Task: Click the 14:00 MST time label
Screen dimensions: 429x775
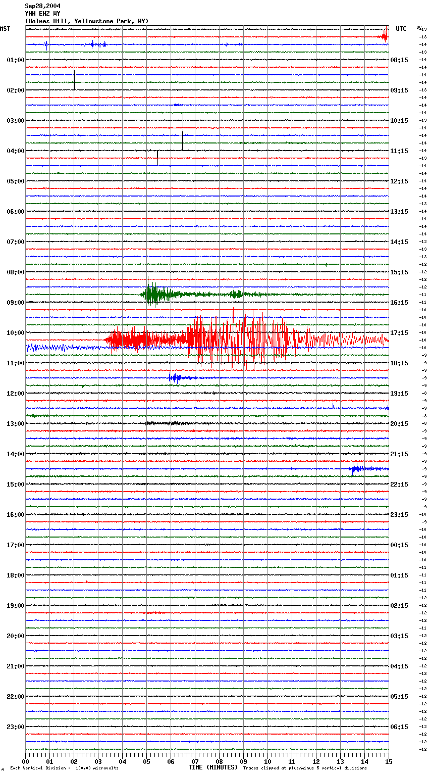Action: 16,454
